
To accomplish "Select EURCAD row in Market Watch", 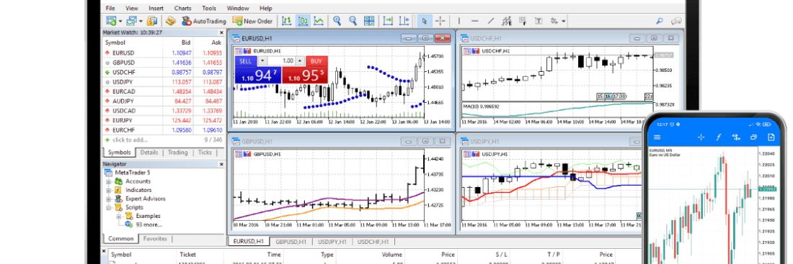I will [164, 91].
